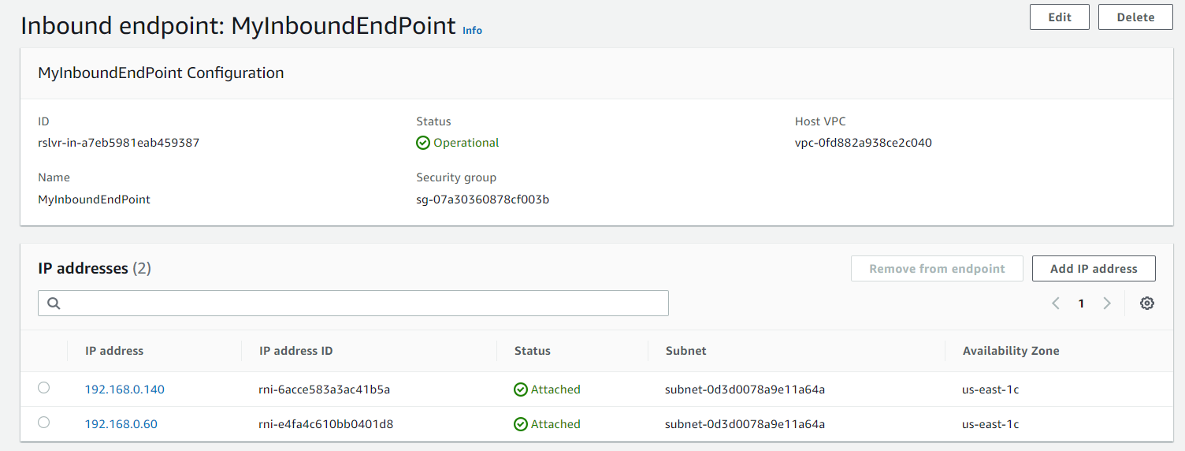Click Remove from endpoint button
Image resolution: width=1185 pixels, height=451 pixels.
[937, 269]
